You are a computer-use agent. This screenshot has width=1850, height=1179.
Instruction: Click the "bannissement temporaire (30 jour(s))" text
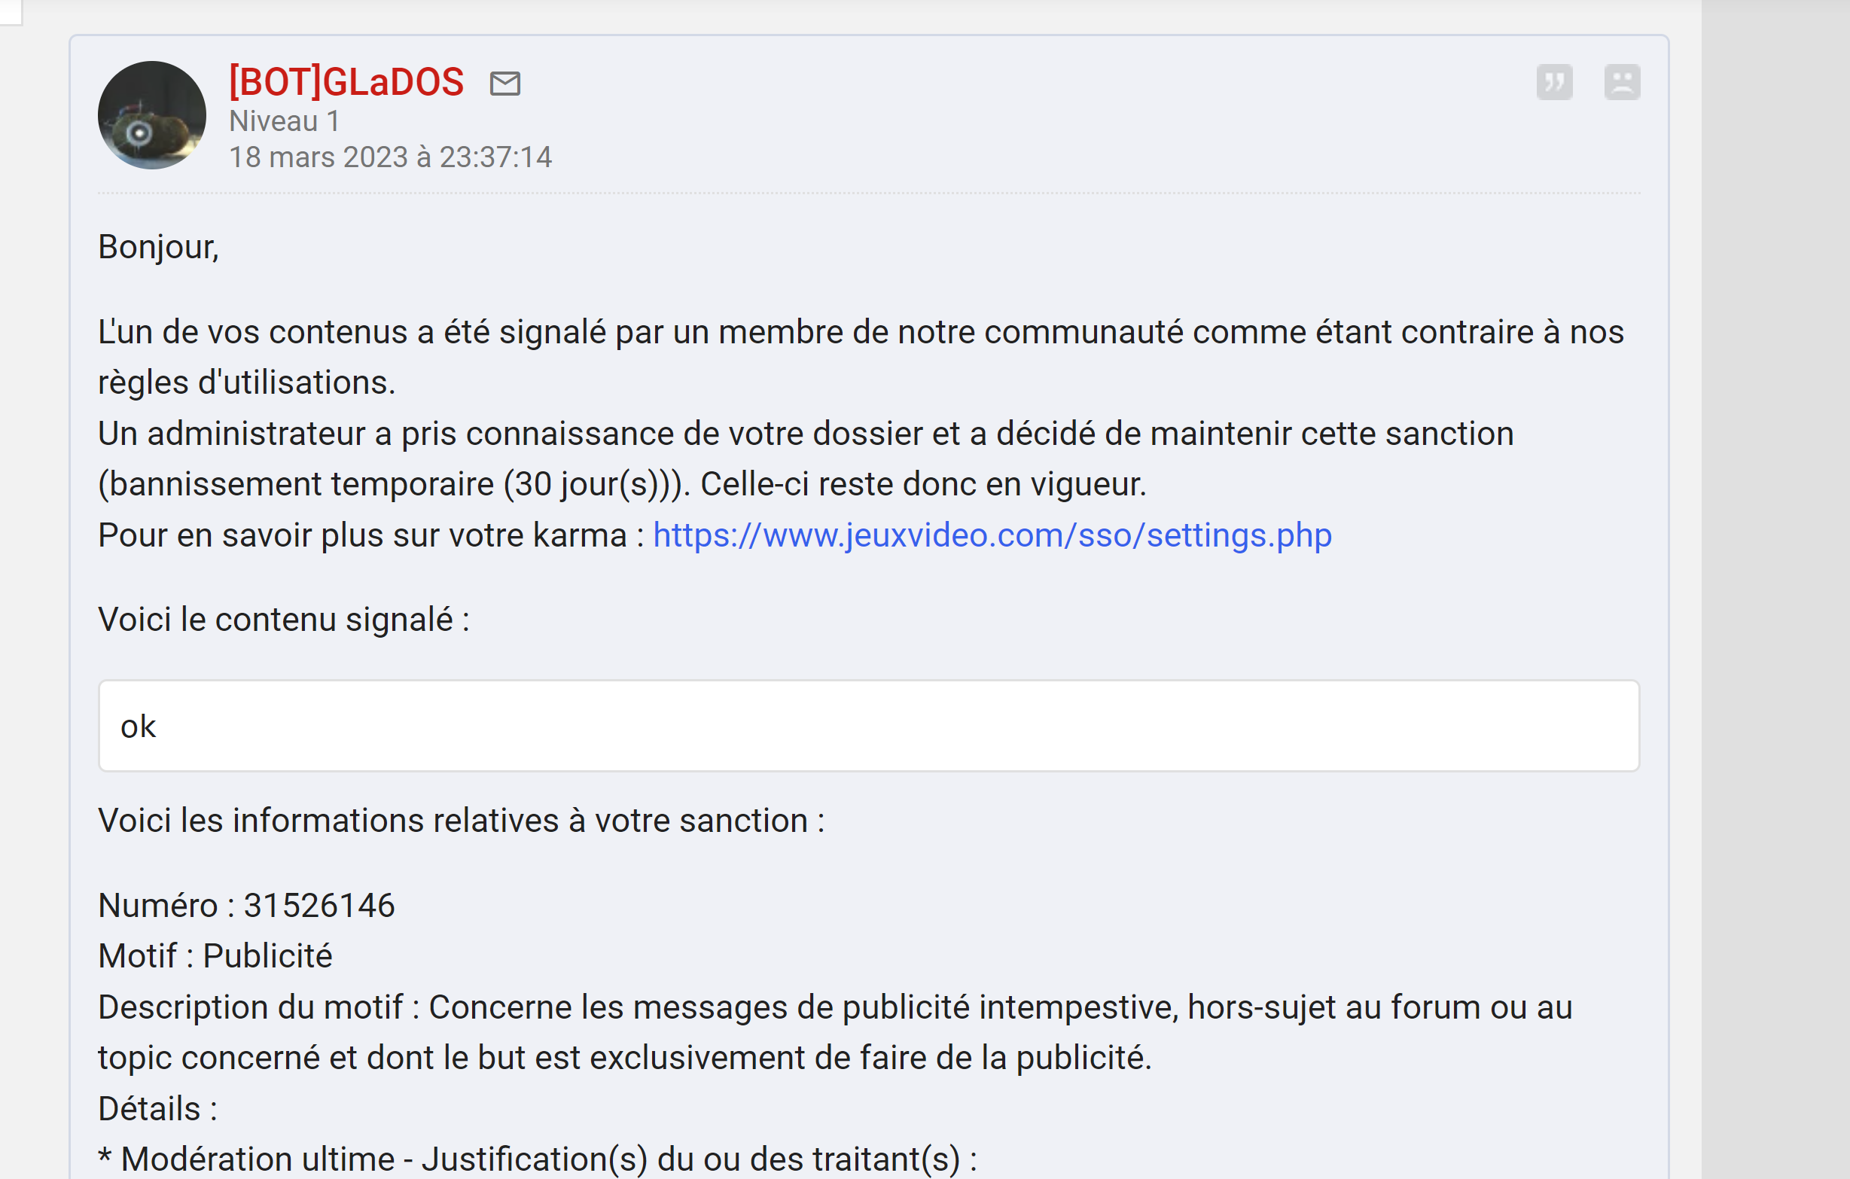(389, 484)
